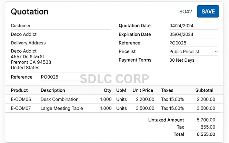Click the subtotal 3.500.00 for E-COM07

206,108
